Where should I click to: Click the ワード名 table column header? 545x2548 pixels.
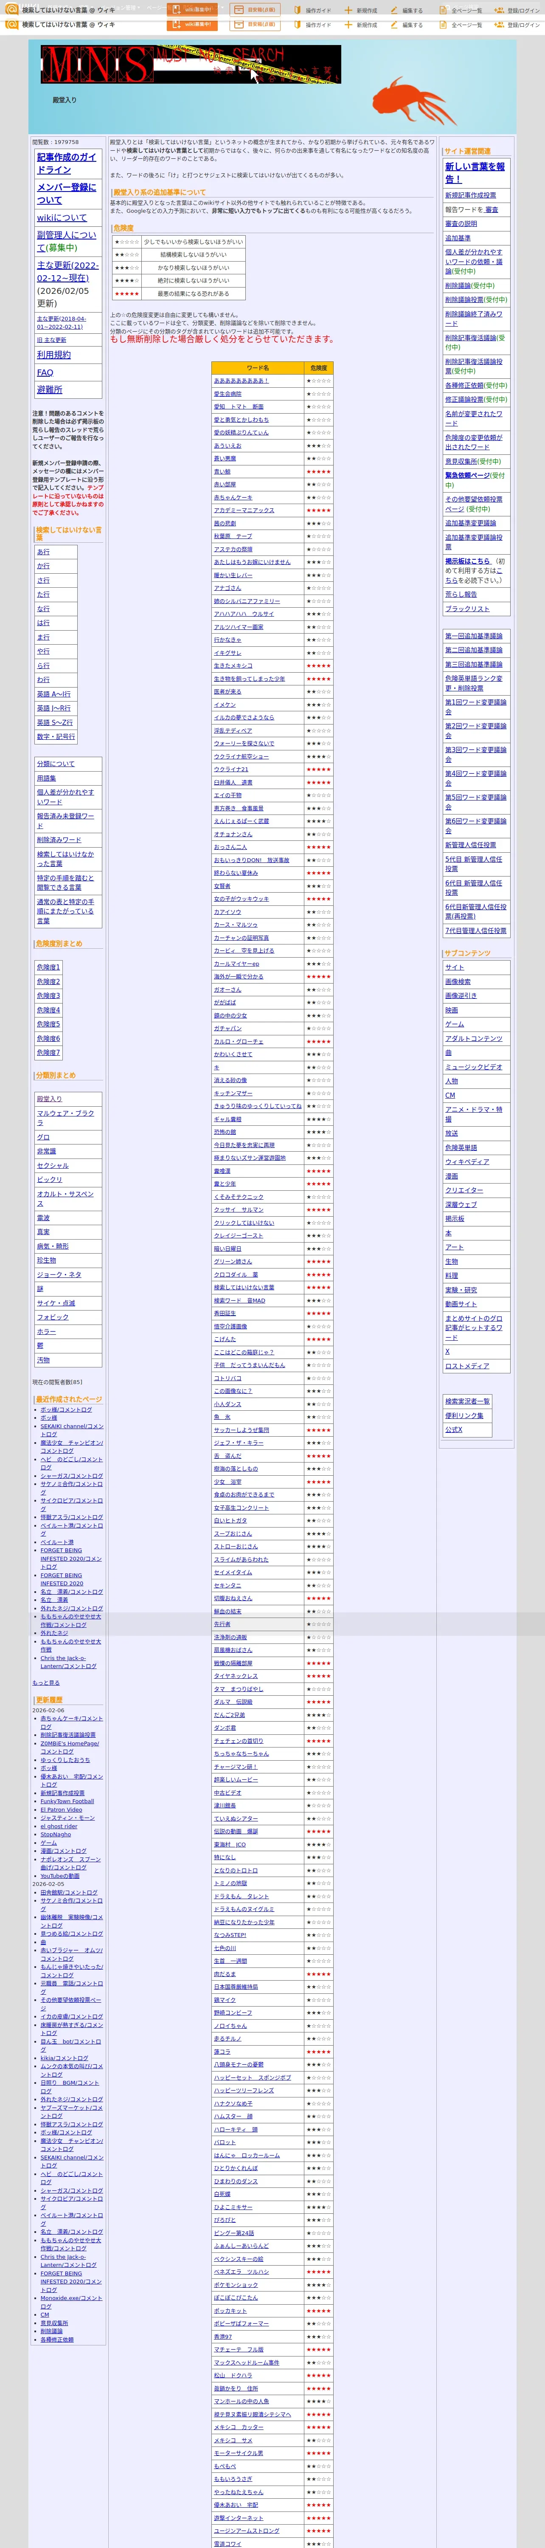coord(257,368)
